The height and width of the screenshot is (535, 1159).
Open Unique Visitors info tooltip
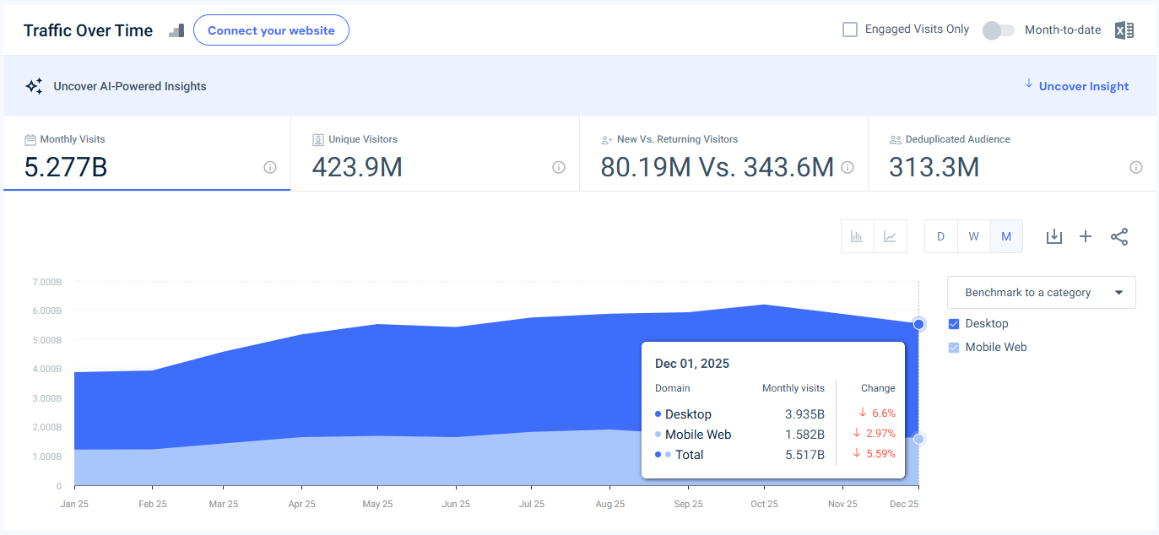pos(558,168)
